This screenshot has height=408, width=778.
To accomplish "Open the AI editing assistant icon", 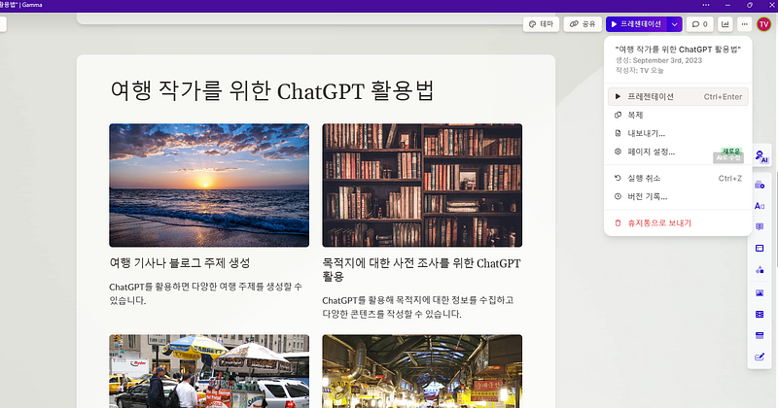I will 761,156.
